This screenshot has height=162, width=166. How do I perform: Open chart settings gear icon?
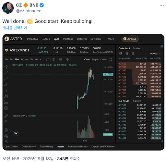click(x=67, y=59)
